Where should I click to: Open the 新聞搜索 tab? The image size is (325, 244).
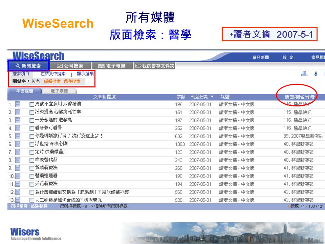[x=28, y=66]
